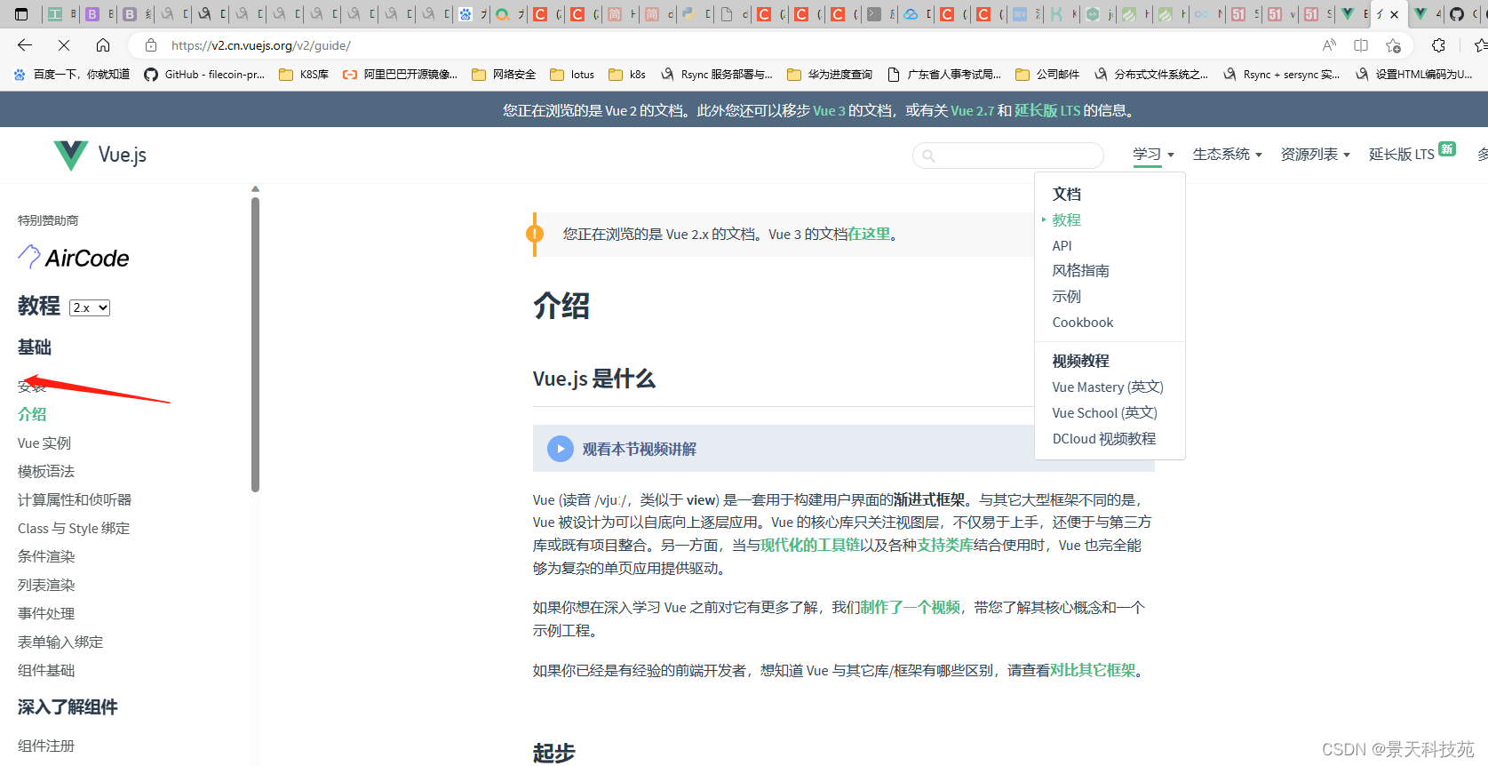Focus the Vue docs search field
This screenshot has width=1488, height=766.
point(1008,156)
